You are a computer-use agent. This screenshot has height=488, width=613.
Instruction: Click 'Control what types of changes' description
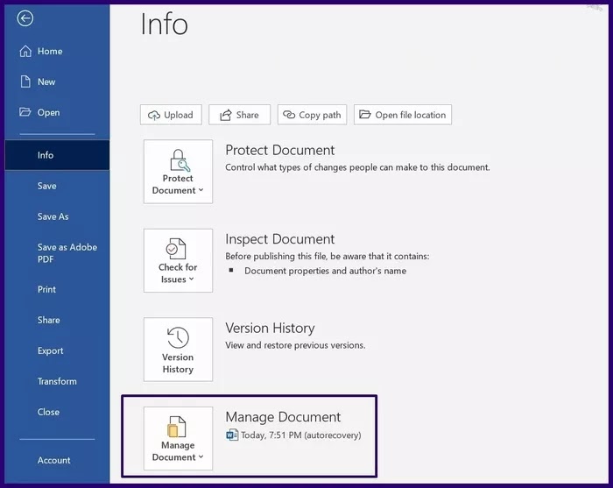pos(357,167)
